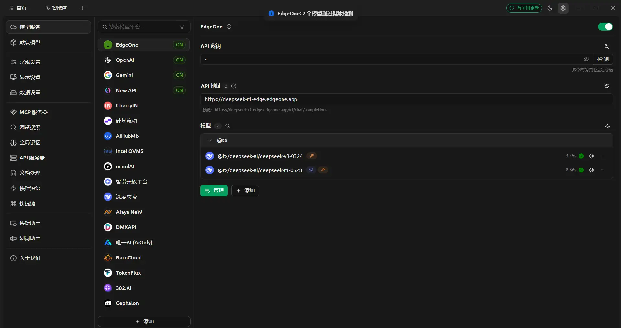Viewport: 621px width, 328px height.
Task: Click the filter icon in provider search
Action: point(182,27)
